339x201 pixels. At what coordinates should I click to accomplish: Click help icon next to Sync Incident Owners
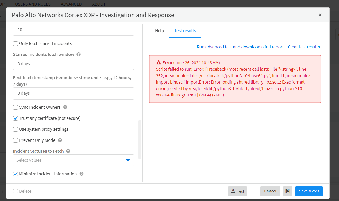tap(65, 107)
